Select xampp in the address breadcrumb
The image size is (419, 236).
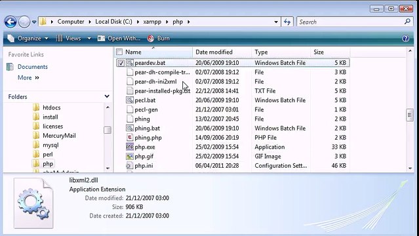pos(152,22)
